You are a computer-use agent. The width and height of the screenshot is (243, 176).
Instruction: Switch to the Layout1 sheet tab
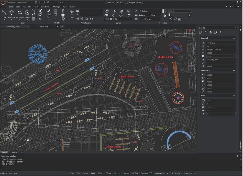pos(14,152)
